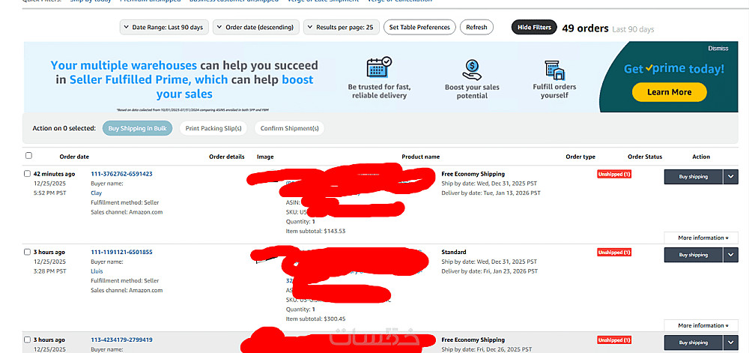Screen dimensions: 749x353
Task: Expand action arrow for order 113-4234179-2799419
Action: pyautogui.click(x=731, y=343)
